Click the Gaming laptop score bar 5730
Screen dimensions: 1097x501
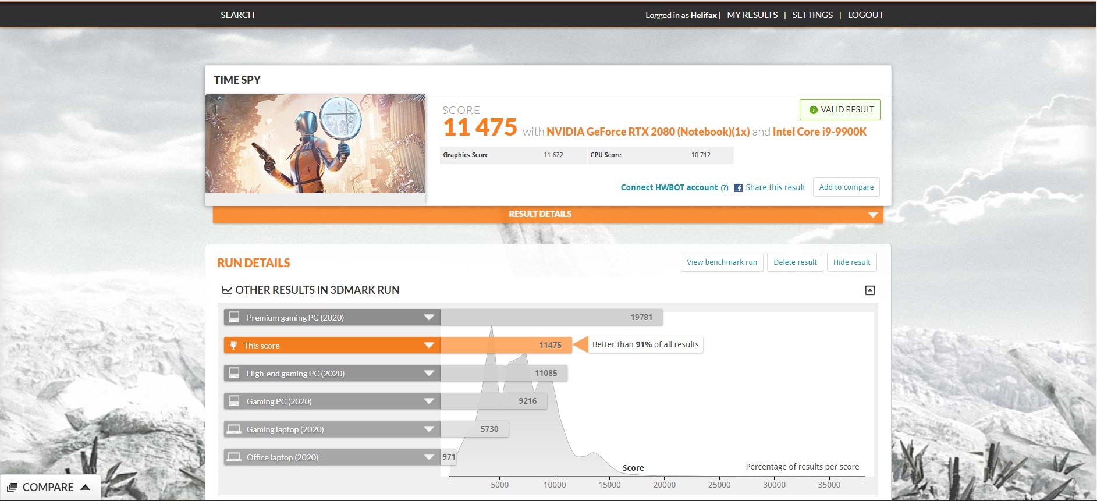tap(474, 429)
